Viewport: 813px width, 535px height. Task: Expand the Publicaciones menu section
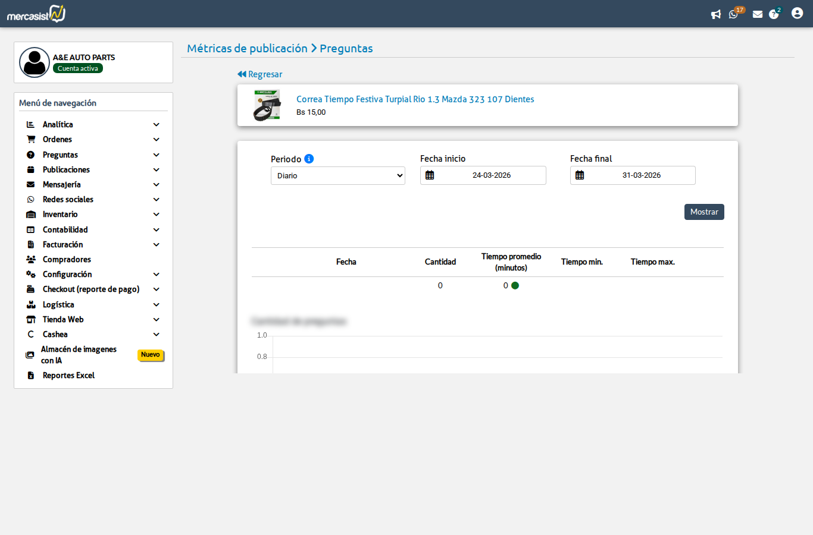coord(93,169)
